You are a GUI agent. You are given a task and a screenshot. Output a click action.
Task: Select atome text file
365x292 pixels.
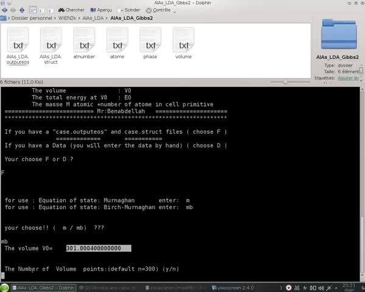click(x=117, y=43)
